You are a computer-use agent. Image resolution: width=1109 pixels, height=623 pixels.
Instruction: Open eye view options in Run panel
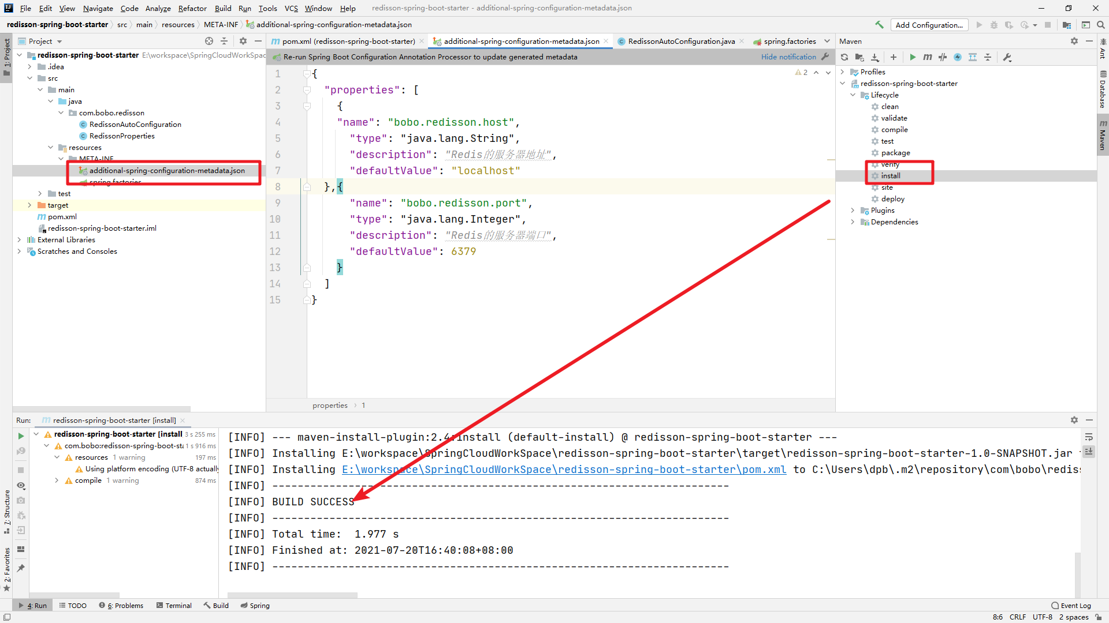coord(21,485)
